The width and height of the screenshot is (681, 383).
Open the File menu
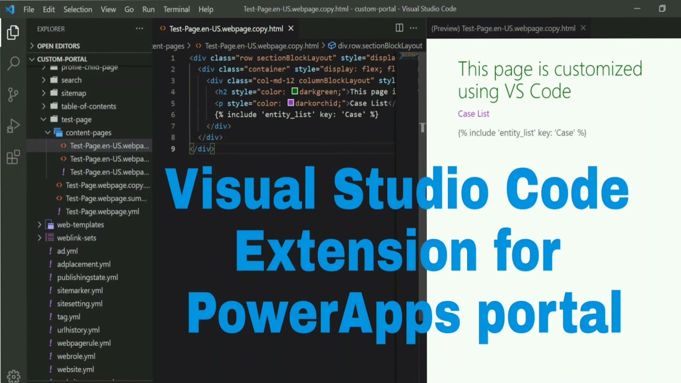point(29,9)
